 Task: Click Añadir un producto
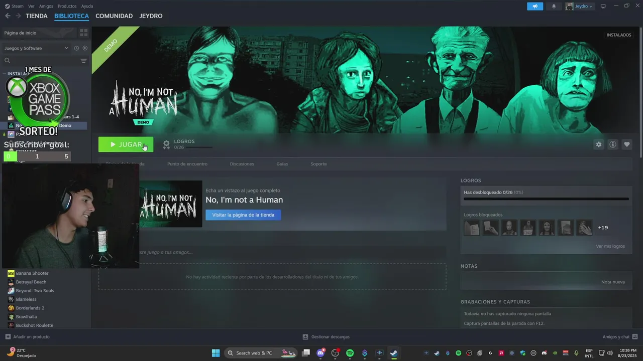[x=27, y=336]
